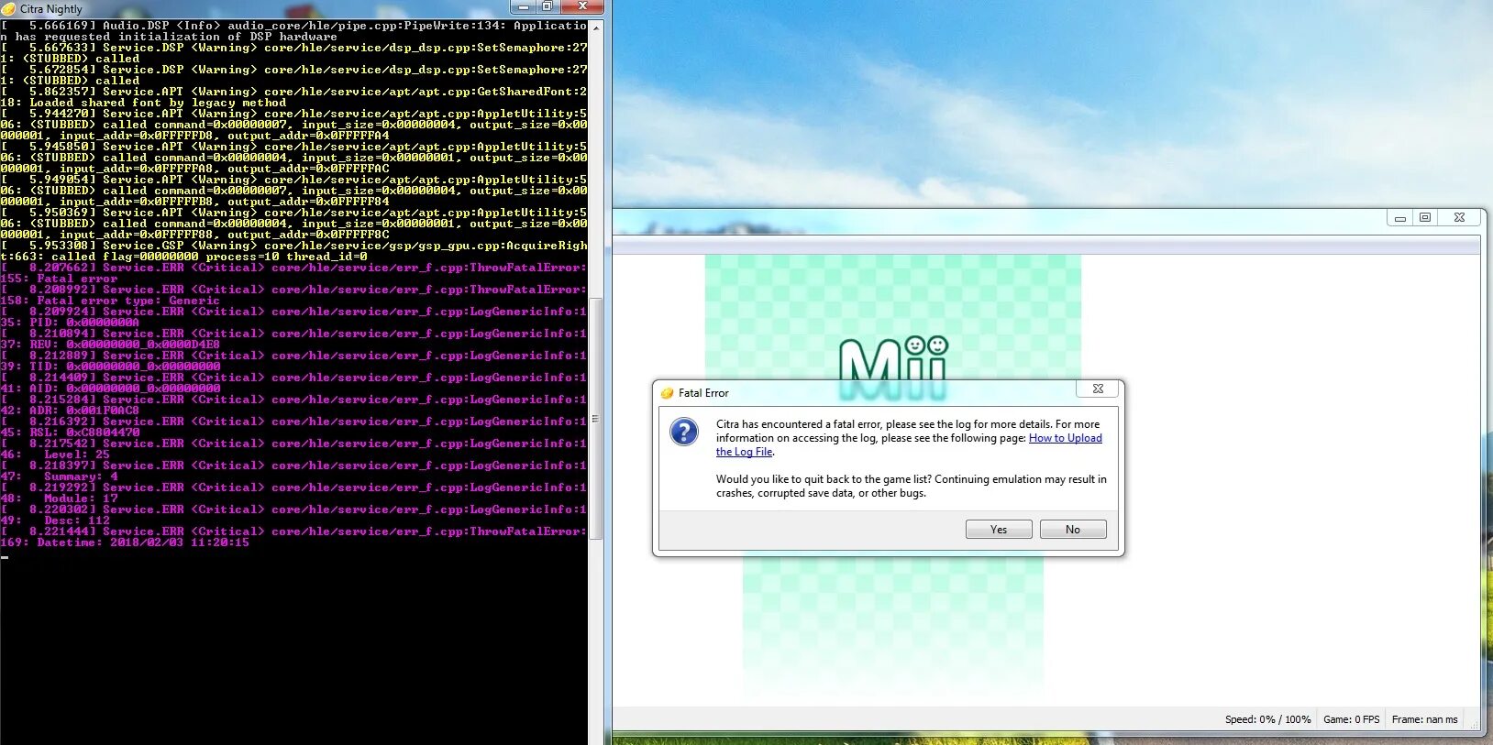Click Yes in the Fatal Error dialog

pyautogui.click(x=999, y=530)
